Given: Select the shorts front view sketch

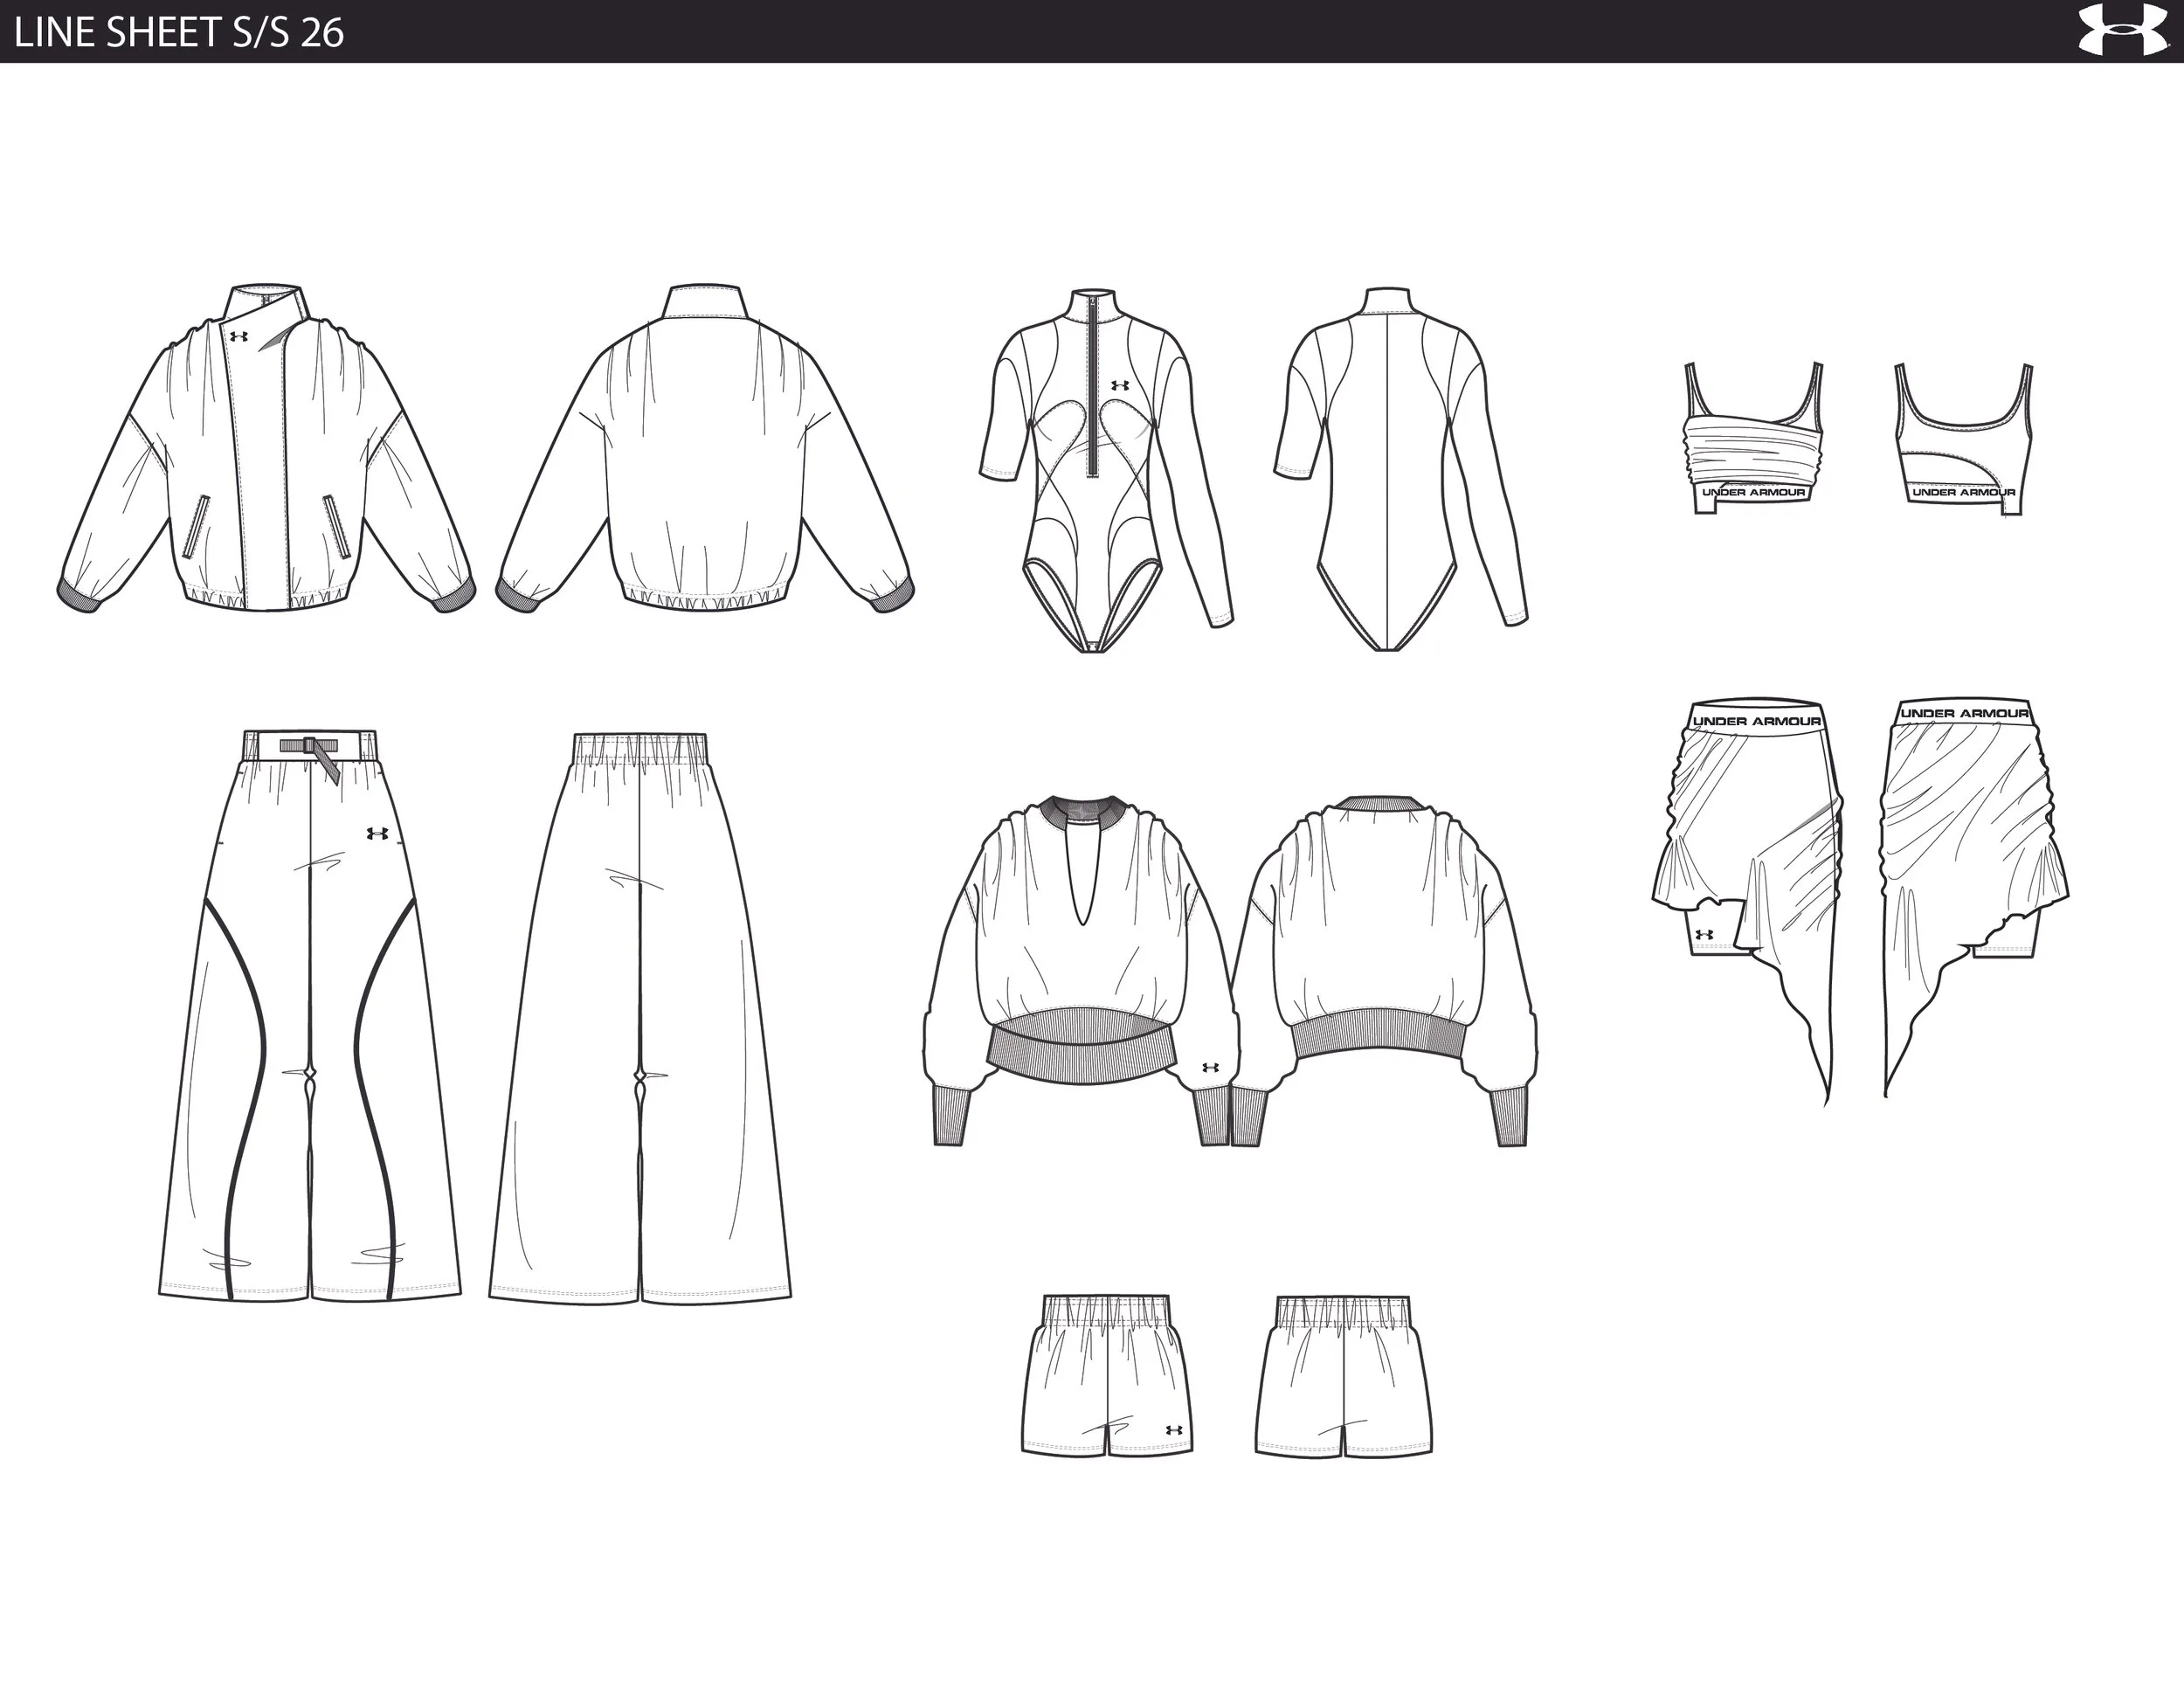Looking at the screenshot, I should pos(1107,1375).
